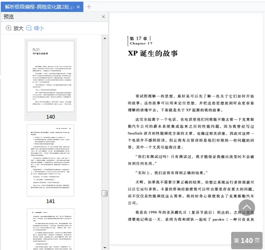This screenshot has width=265, height=250.
Task: Click the line beginning “你们有测试过吗
Action: (195, 157)
